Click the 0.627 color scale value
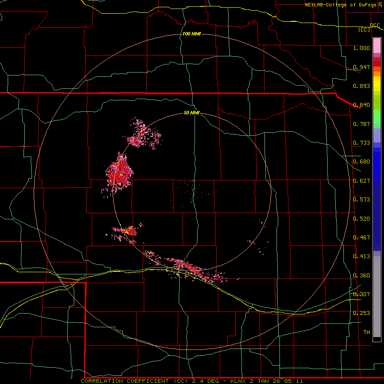Viewport: 384px width, 384px height. [361, 181]
